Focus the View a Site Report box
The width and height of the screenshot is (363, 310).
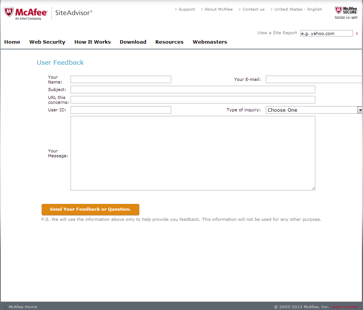click(327, 33)
